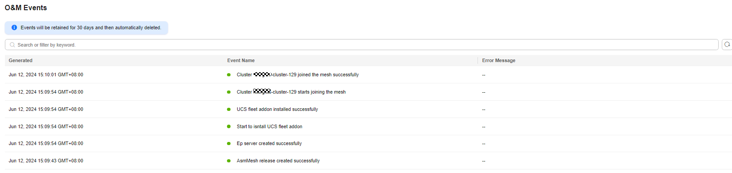The height and width of the screenshot is (173, 732).
Task: Click the Generated column header
Action: (20, 60)
